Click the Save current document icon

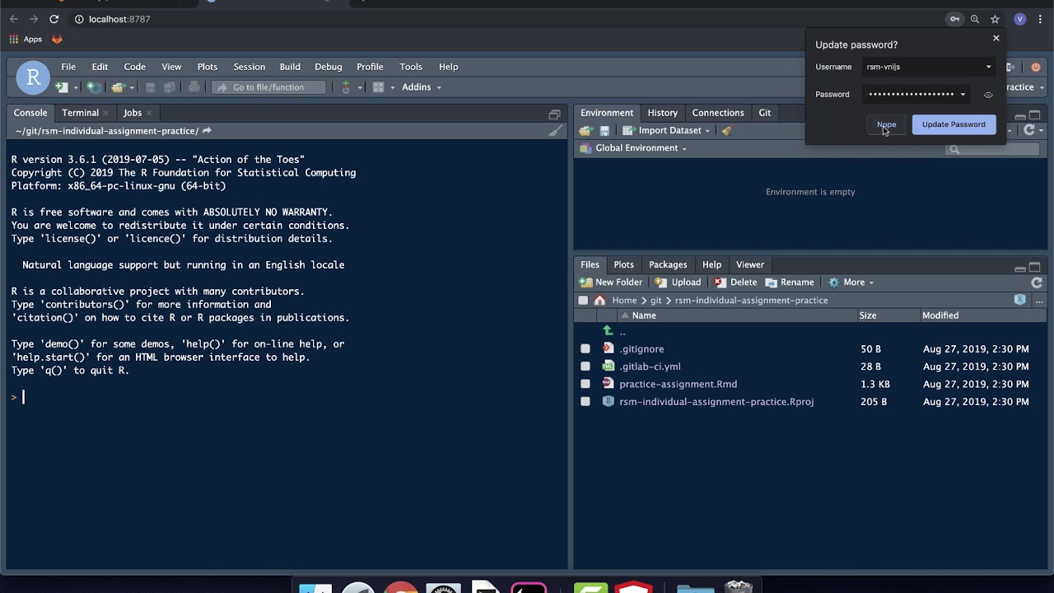pos(150,87)
